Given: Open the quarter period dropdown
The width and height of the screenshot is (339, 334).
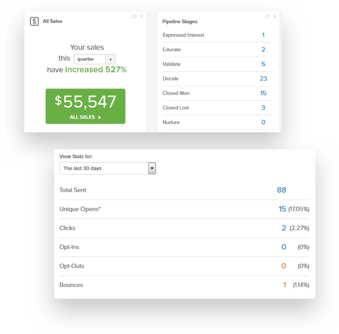Looking at the screenshot, I should point(94,59).
